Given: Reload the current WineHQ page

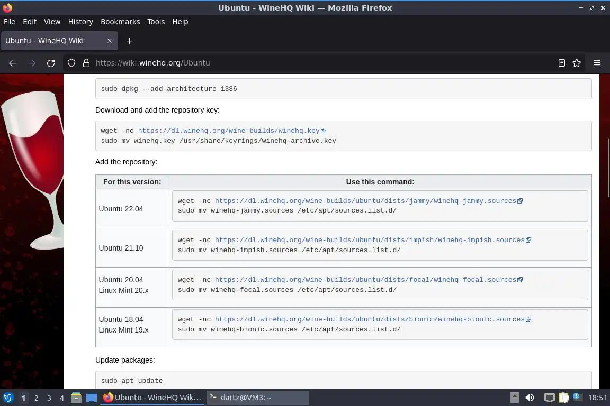Looking at the screenshot, I should point(51,63).
